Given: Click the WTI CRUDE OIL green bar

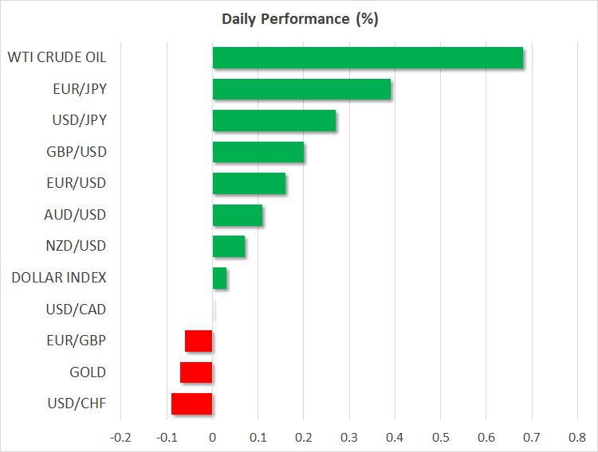Looking at the screenshot, I should [x=368, y=58].
